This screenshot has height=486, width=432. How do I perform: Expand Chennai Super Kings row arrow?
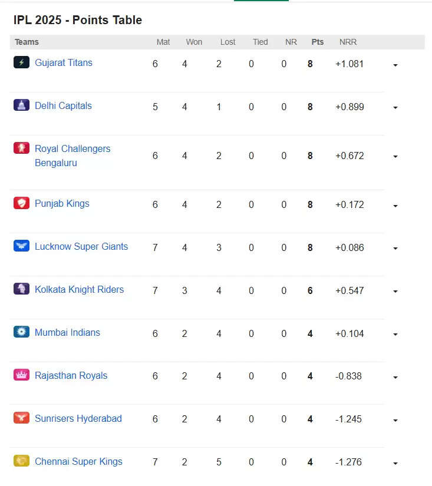pos(395,464)
